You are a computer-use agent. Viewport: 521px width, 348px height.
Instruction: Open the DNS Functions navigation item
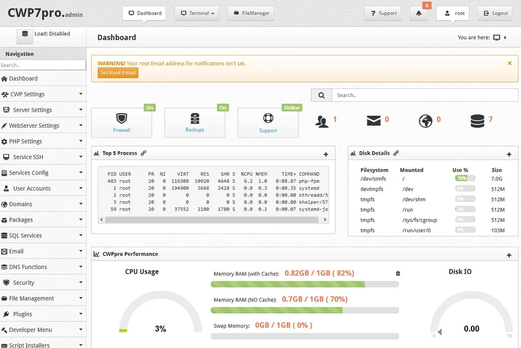(x=43, y=267)
